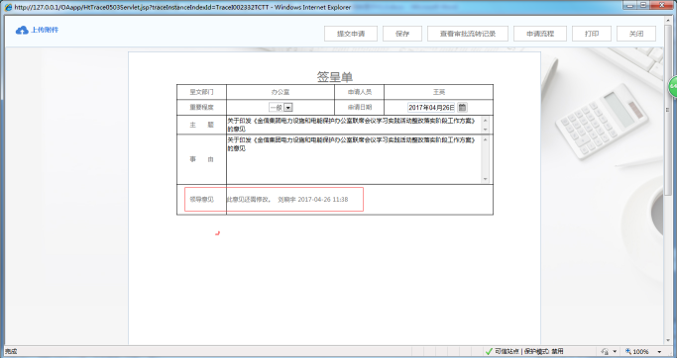Open the dropdown arrow beside the security lock icon

pos(615,352)
